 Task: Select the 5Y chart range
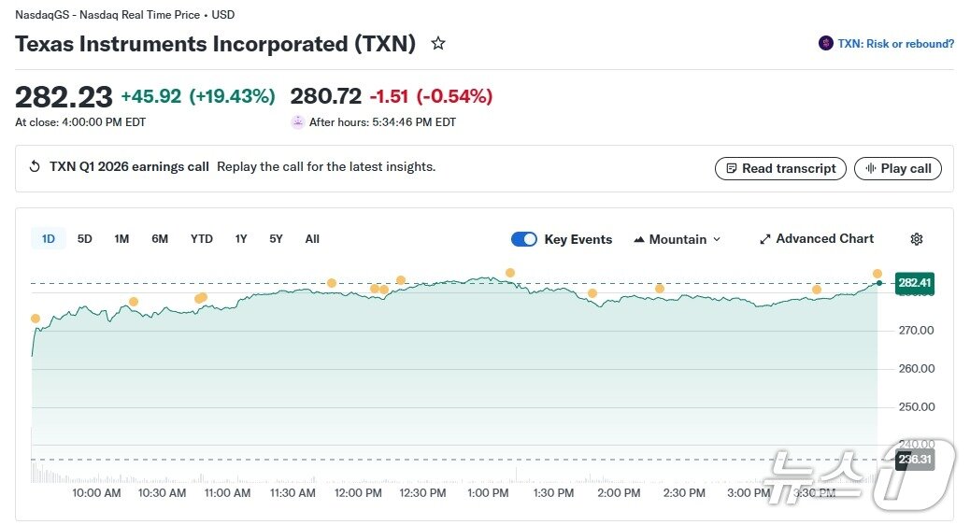pyautogui.click(x=276, y=239)
